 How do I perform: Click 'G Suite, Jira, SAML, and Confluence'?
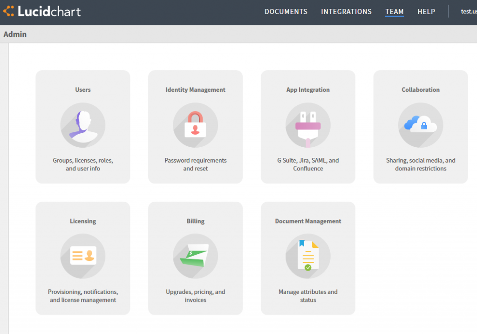(308, 164)
